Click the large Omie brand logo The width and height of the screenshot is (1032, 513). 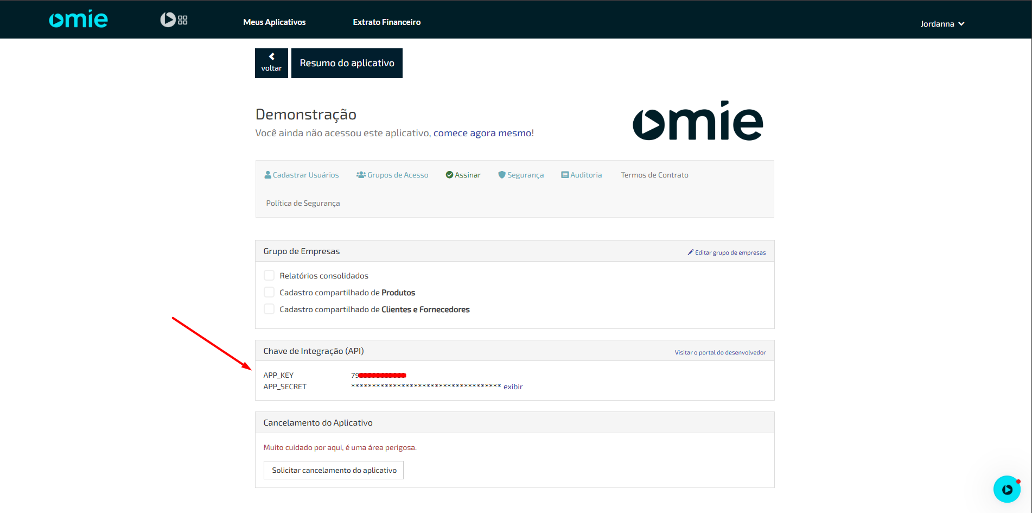pos(698,121)
